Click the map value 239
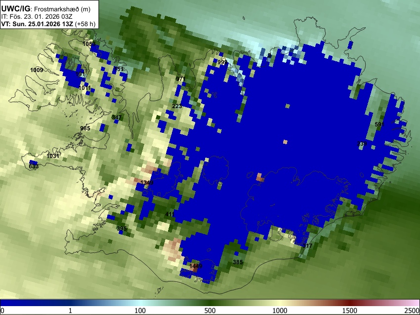 pyautogui.click(x=362, y=144)
